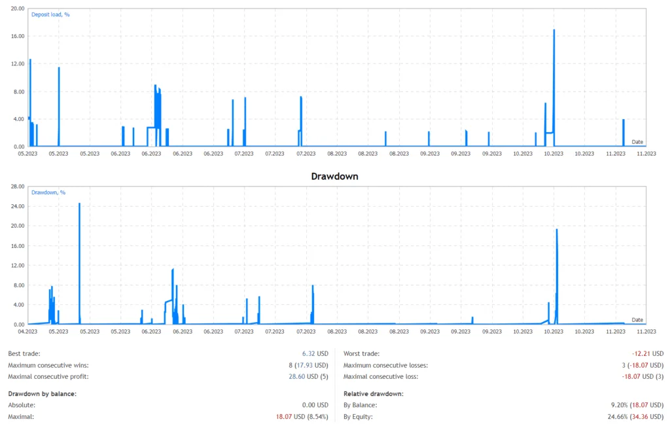Click the "Date" label in the Drawdown chart
The image size is (670, 428).
(637, 319)
